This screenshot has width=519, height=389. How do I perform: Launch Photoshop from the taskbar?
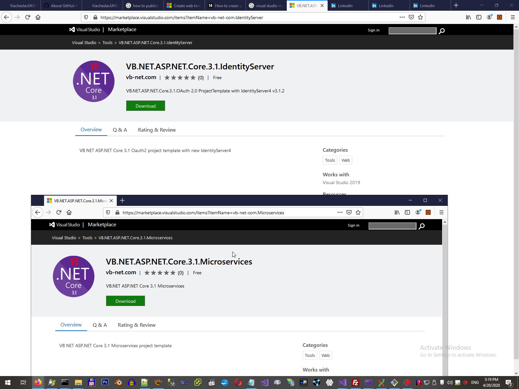coord(105,383)
